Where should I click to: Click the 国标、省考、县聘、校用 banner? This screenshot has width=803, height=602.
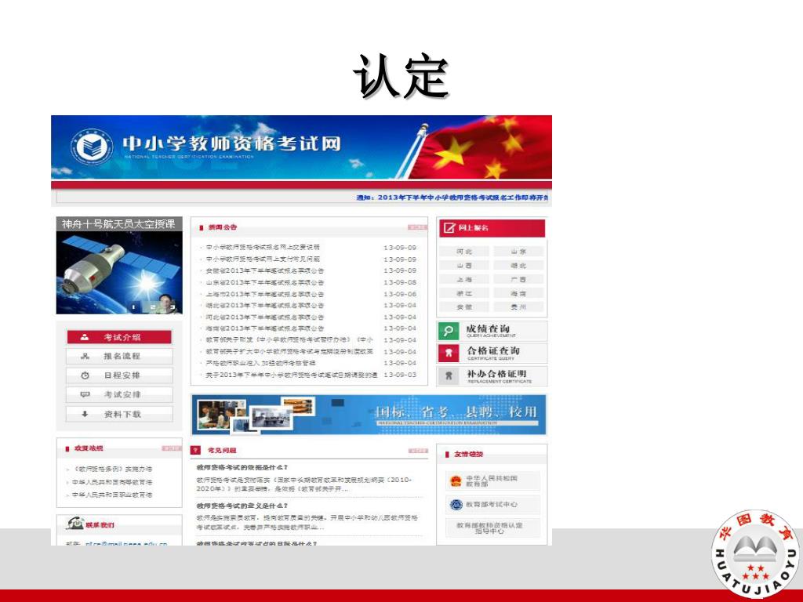(369, 414)
